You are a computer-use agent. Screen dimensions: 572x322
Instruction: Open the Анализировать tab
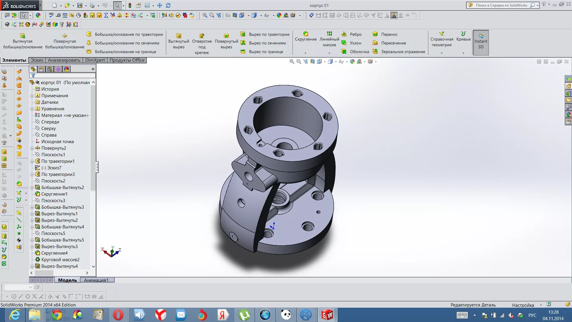[64, 60]
